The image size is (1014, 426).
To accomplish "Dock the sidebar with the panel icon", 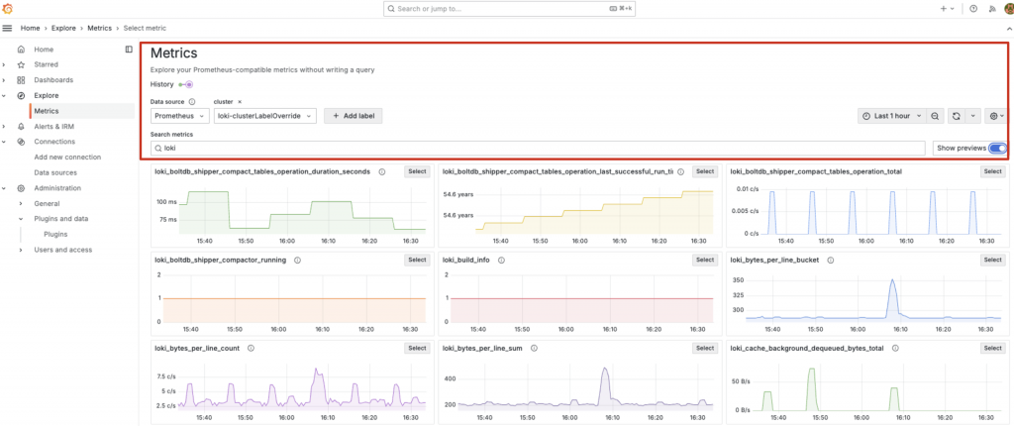I will coord(129,50).
